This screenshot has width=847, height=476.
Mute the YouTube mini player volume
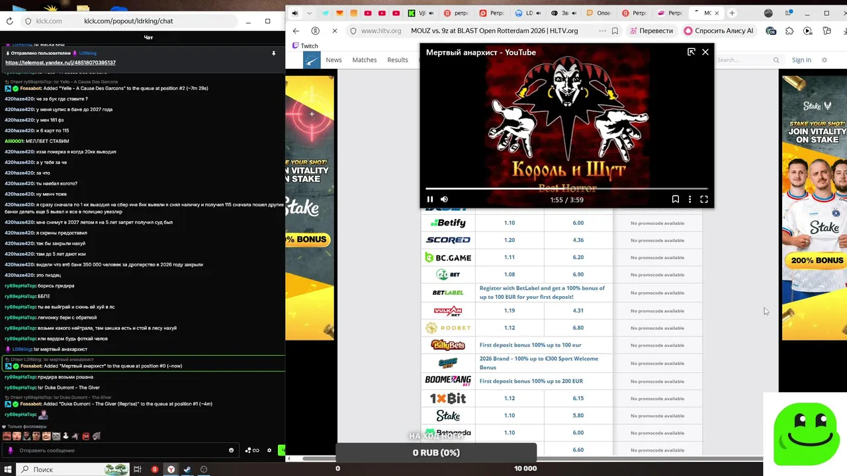pyautogui.click(x=444, y=199)
